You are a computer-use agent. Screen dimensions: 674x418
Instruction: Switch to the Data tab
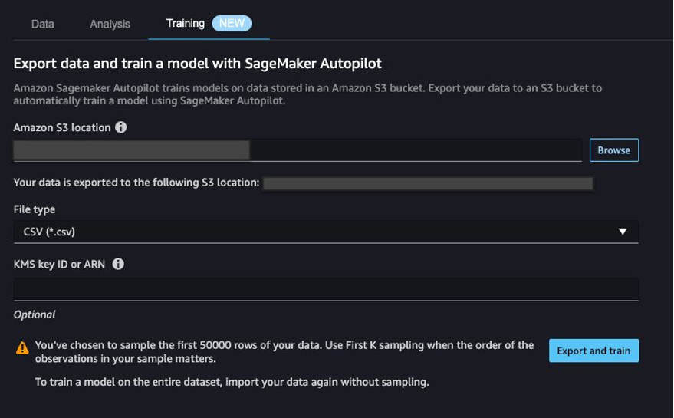coord(43,24)
